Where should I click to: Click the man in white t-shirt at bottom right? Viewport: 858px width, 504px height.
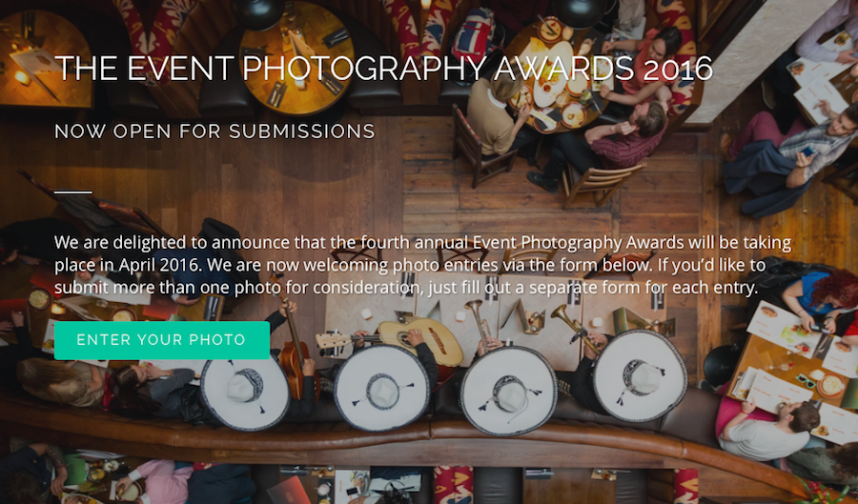(766, 432)
